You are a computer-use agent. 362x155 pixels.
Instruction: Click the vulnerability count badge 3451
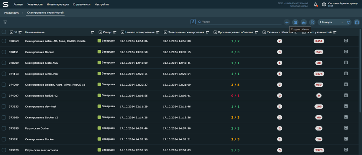(319, 41)
